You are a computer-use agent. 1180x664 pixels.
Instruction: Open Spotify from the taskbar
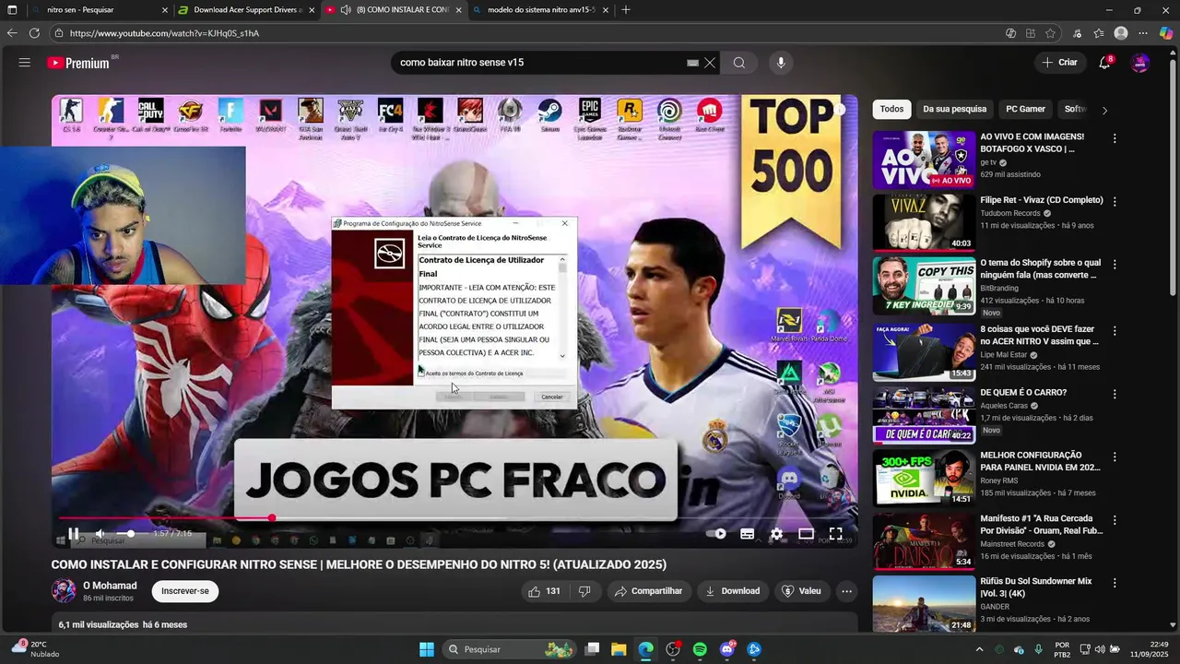(700, 649)
